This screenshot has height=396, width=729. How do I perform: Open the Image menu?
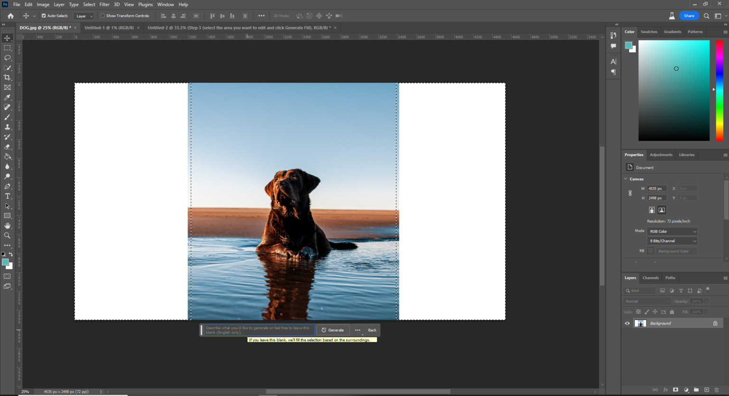point(43,4)
